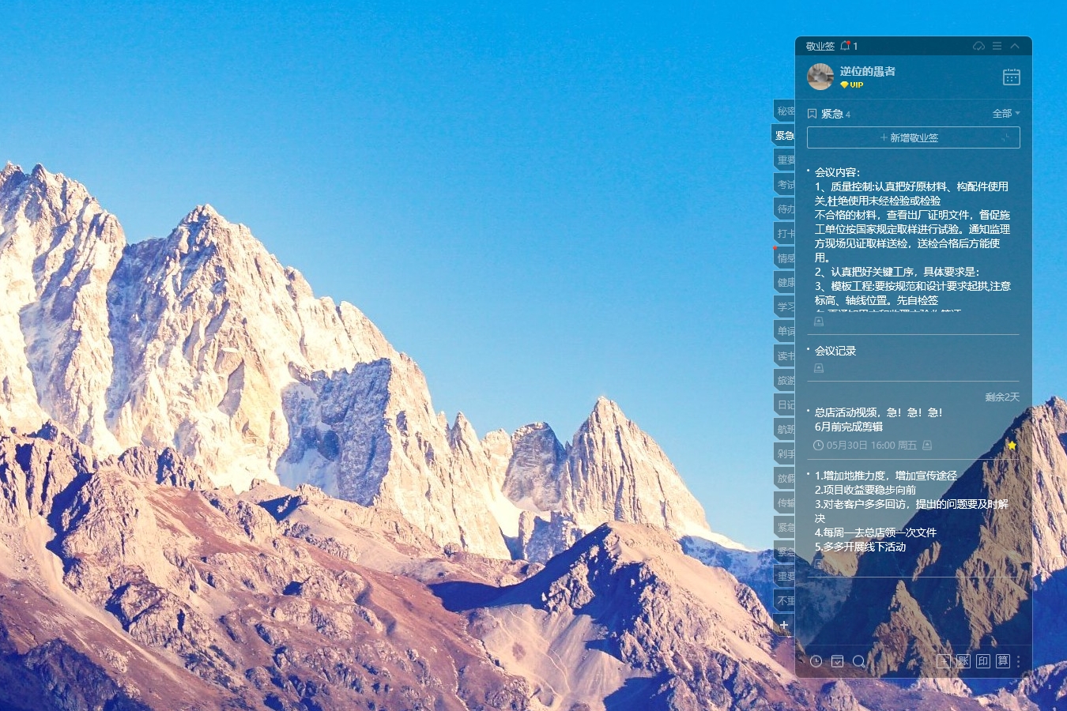Switch to the 学习 category tab
Image resolution: width=1067 pixels, height=711 pixels.
point(784,307)
